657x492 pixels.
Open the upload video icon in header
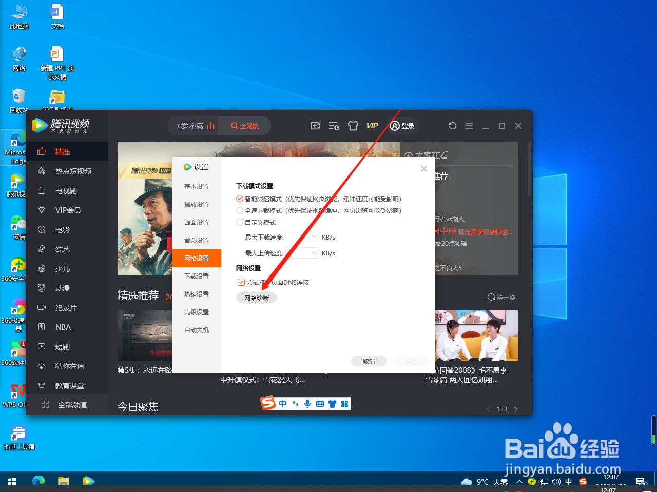click(x=316, y=126)
